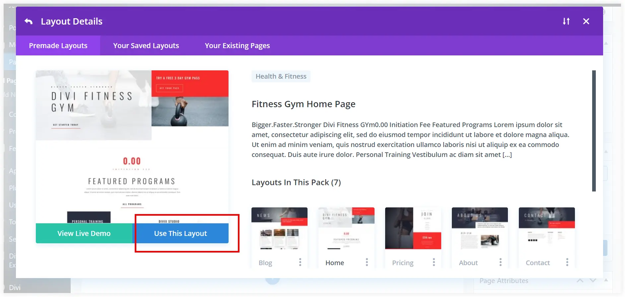Image resolution: width=625 pixels, height=297 pixels.
Task: Open the three-dot menu for About layout
Action: point(501,262)
